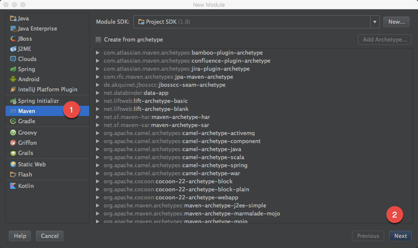The image size is (418, 248).
Task: Choose Grails module type
Action: (x=47, y=153)
